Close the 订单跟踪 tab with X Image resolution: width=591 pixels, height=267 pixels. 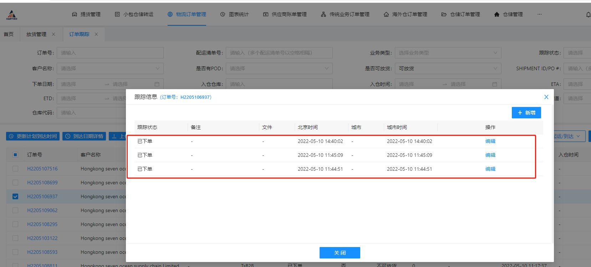pyautogui.click(x=96, y=34)
